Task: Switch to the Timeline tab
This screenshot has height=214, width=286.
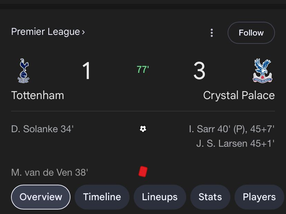Action: (x=102, y=197)
